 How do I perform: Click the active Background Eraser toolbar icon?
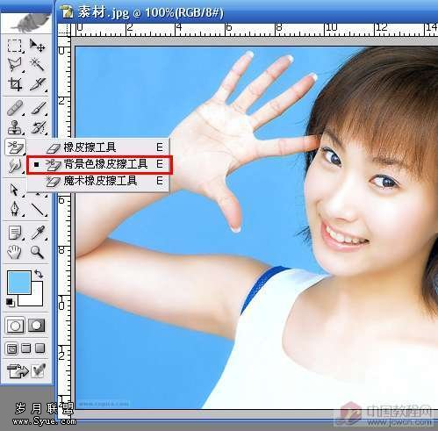[x=15, y=147]
